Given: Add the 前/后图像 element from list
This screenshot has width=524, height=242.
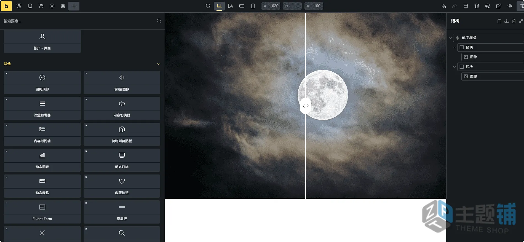Looking at the screenshot, I should coord(122,82).
